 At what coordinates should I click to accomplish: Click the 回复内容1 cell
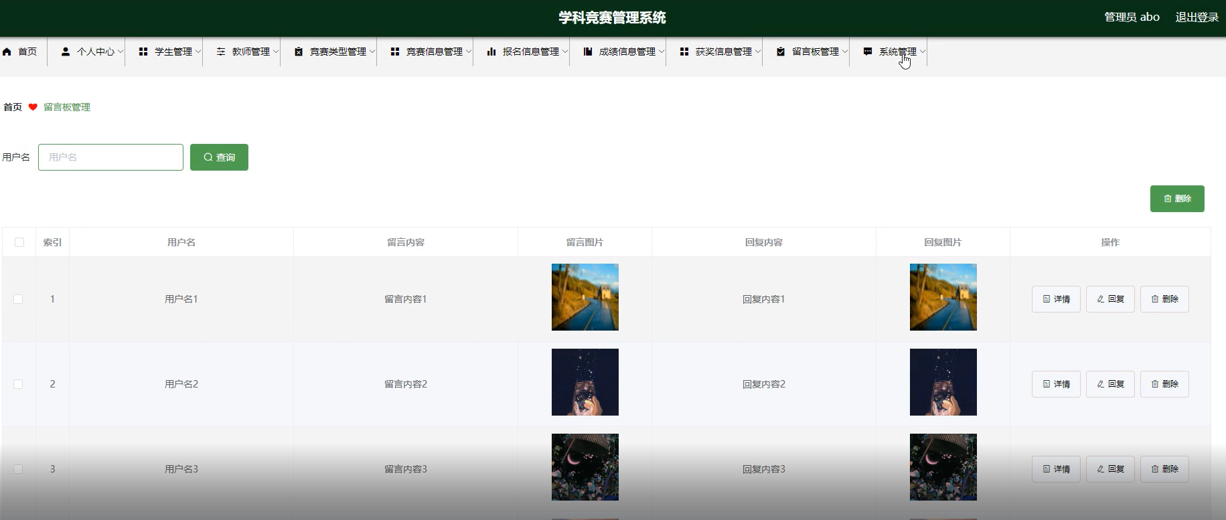pyautogui.click(x=764, y=299)
